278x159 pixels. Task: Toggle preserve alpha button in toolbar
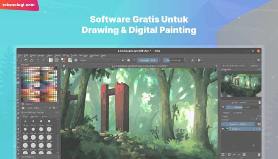tap(128, 60)
